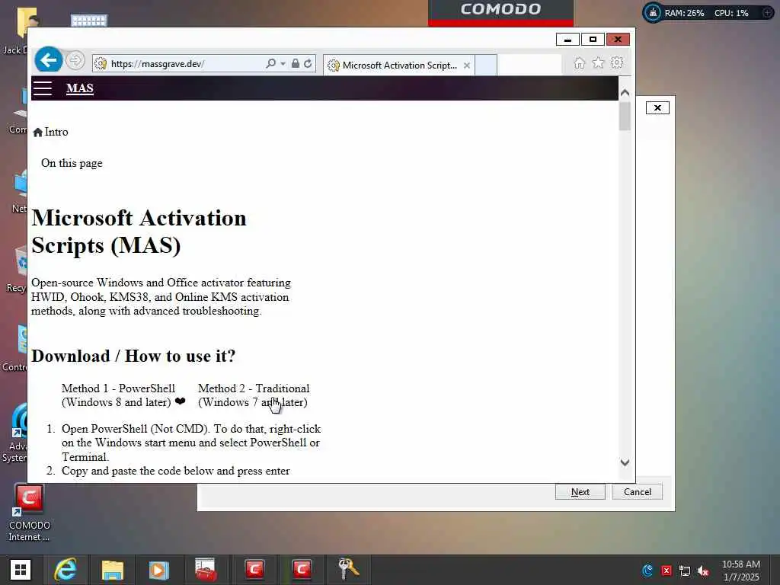Screen dimensions: 780x585
Task: Click the search magnifier in address bar
Action: 270,64
